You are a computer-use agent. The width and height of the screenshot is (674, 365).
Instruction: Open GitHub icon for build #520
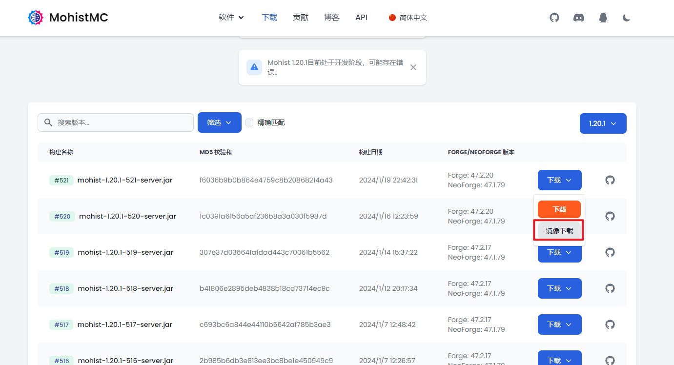click(610, 216)
